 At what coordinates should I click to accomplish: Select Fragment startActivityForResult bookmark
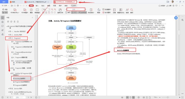pyautogui.click(x=22, y=53)
